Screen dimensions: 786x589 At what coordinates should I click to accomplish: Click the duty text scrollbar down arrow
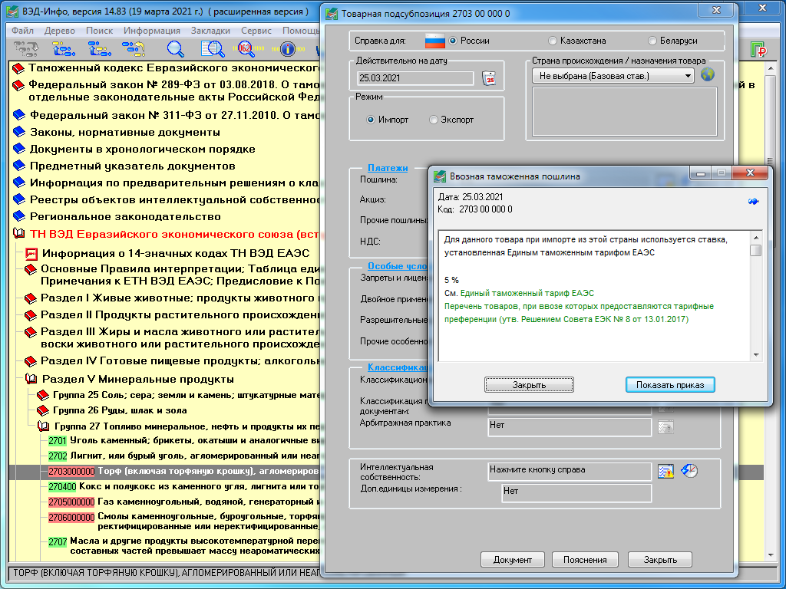(x=756, y=354)
